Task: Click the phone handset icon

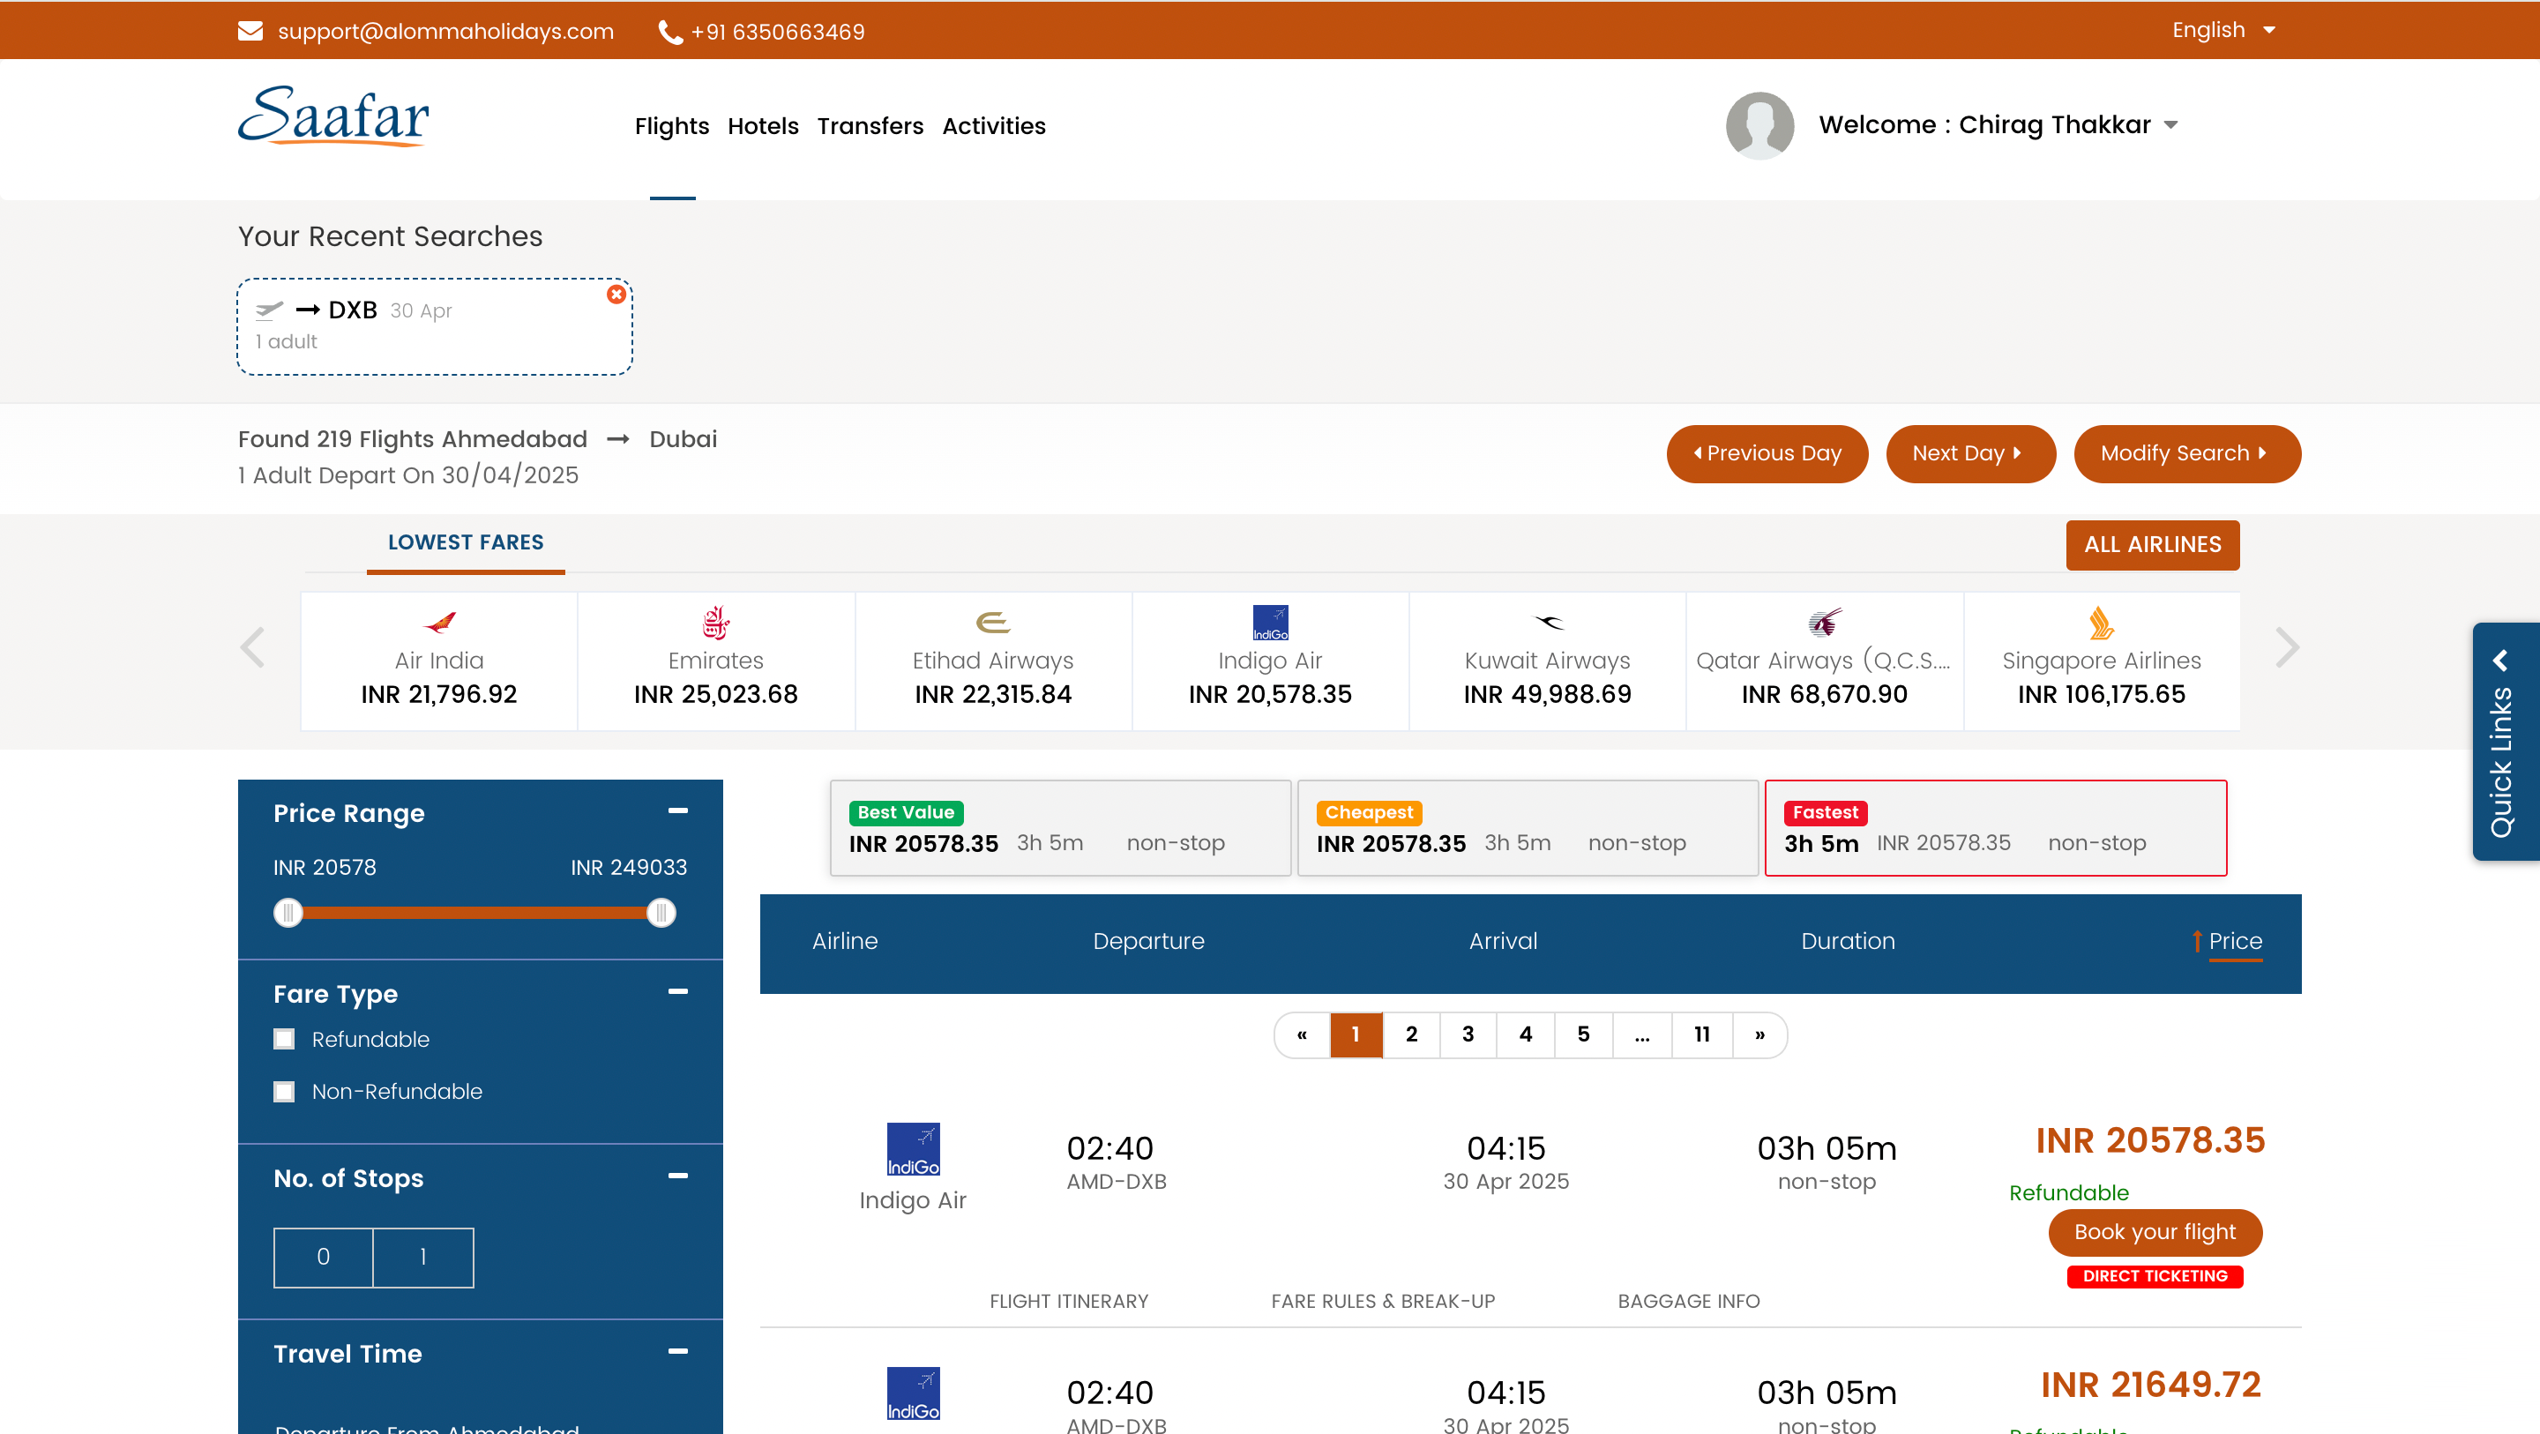Action: pos(670,33)
